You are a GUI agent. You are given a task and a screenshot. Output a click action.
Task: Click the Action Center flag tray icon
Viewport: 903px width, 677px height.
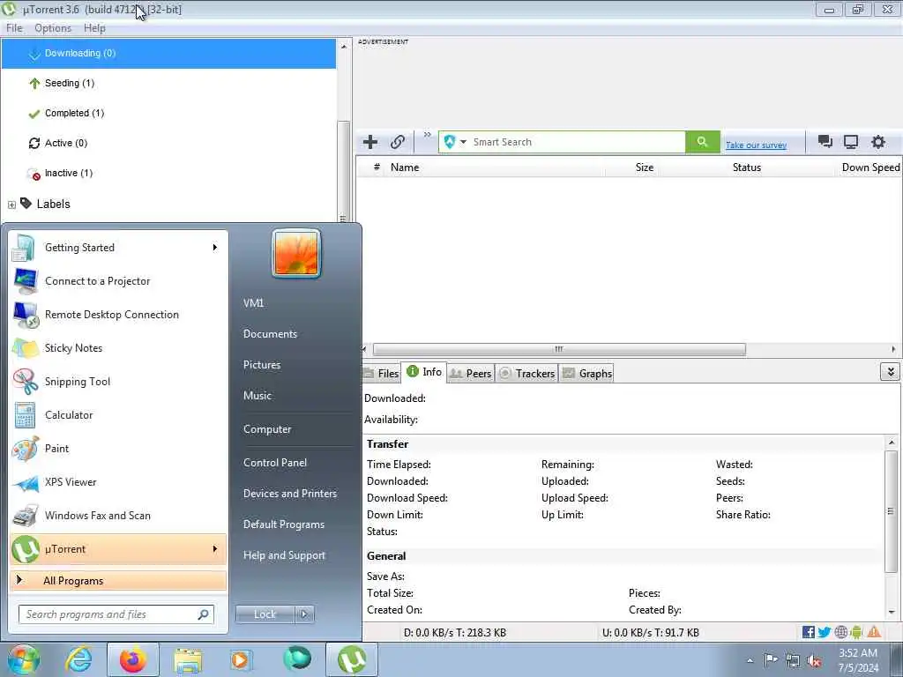pyautogui.click(x=771, y=659)
